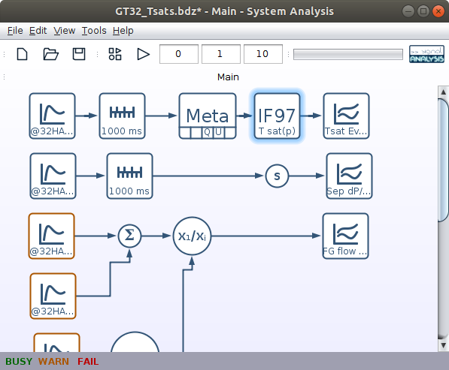This screenshot has height=370, width=449.
Task: Open the View menu
Action: point(65,31)
